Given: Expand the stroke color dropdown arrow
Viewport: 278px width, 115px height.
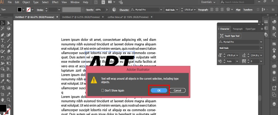Looking at the screenshot, I should 33,10.
